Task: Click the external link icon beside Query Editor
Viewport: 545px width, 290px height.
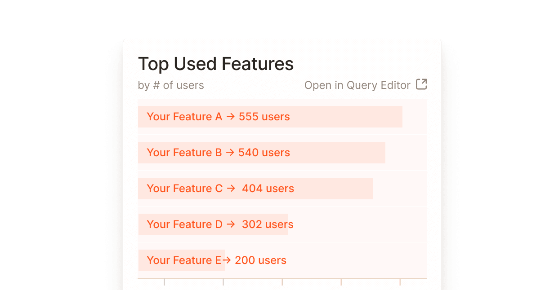Action: 421,84
